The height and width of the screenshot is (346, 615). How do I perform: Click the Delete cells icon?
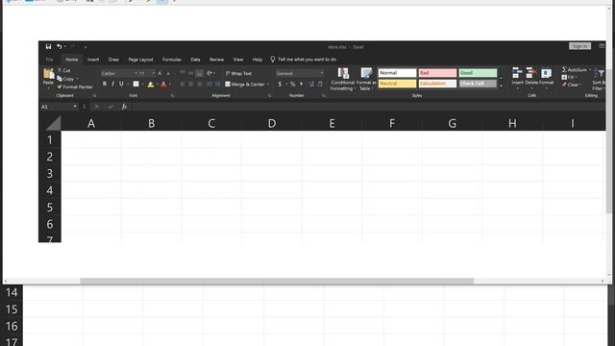531,73
